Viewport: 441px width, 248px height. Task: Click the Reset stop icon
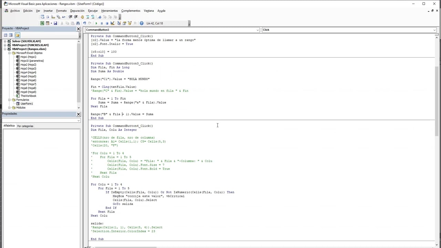[x=107, y=23]
